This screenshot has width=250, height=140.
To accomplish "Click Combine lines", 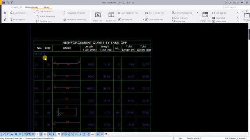I will click(44, 21).
